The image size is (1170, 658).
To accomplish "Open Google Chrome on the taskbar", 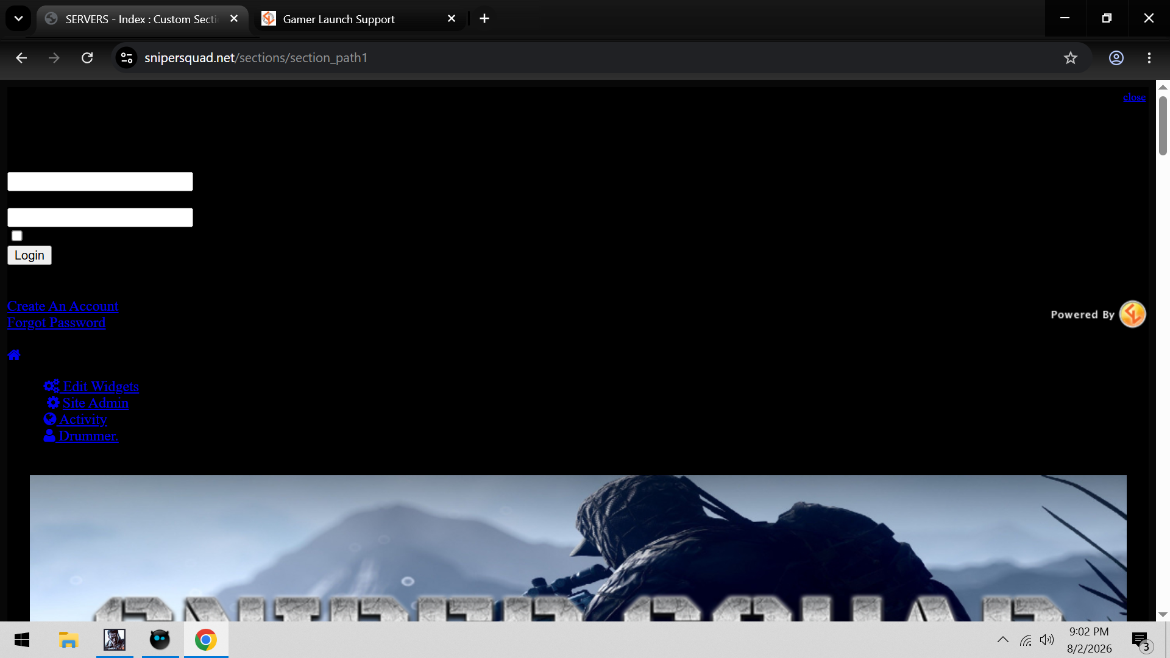I will coord(206,640).
